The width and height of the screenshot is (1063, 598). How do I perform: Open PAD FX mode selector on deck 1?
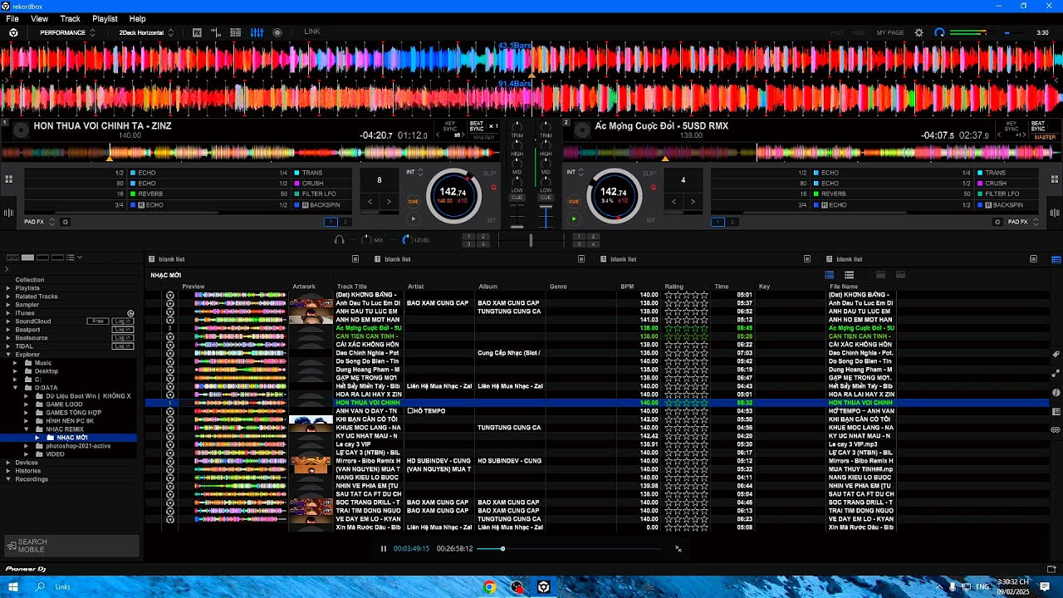point(40,222)
